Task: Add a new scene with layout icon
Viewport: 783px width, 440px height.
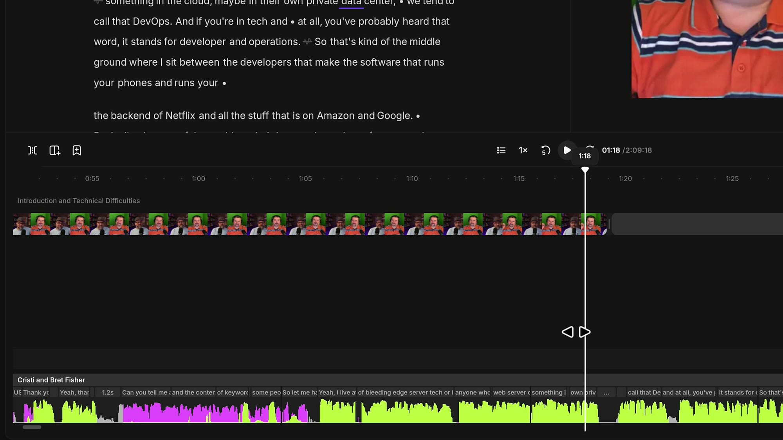Action: pos(55,150)
